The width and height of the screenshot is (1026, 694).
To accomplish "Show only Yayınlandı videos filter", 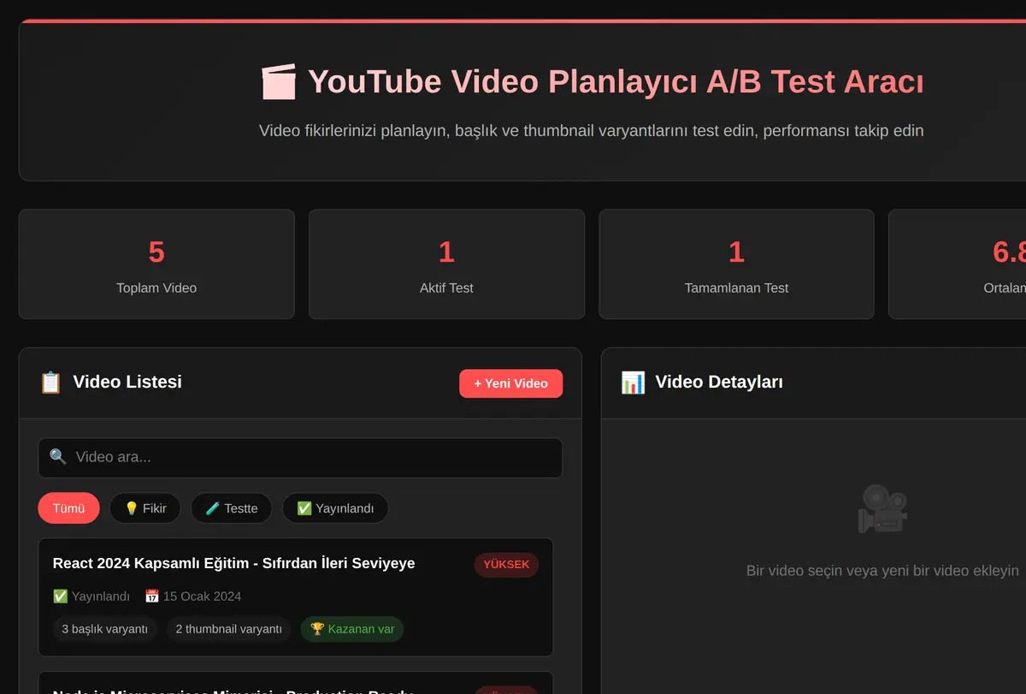I will [x=335, y=508].
